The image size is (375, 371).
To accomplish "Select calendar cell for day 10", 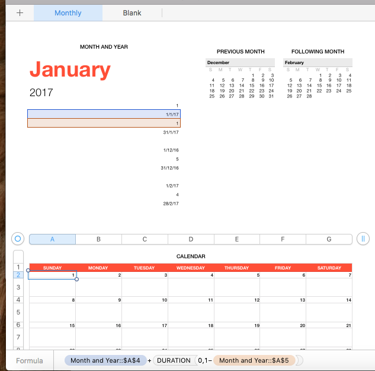I will (x=145, y=300).
